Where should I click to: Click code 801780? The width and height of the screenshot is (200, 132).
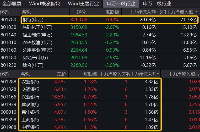click(x=8, y=20)
